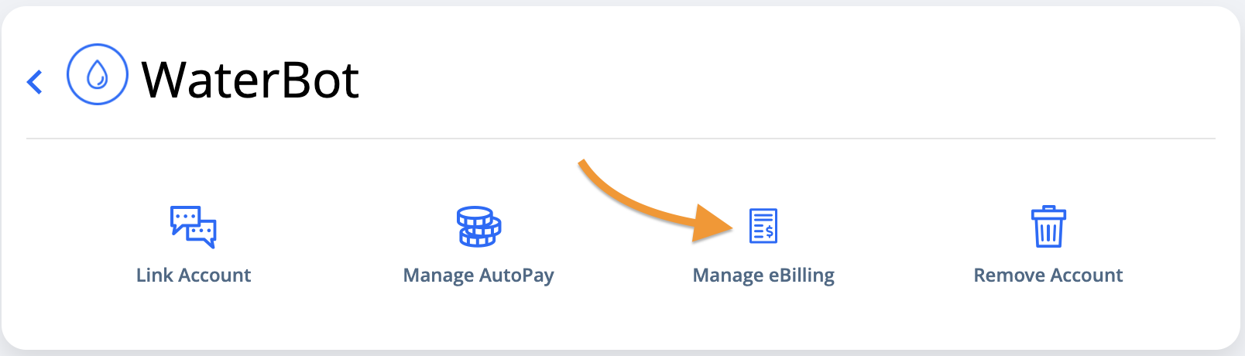1245x356 pixels.
Task: Click the WaterBot title heading
Action: click(x=250, y=80)
